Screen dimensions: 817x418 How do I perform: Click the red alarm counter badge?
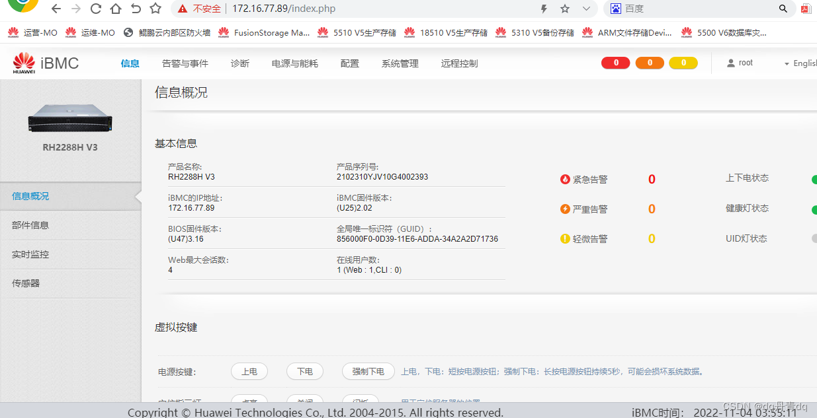tap(615, 62)
